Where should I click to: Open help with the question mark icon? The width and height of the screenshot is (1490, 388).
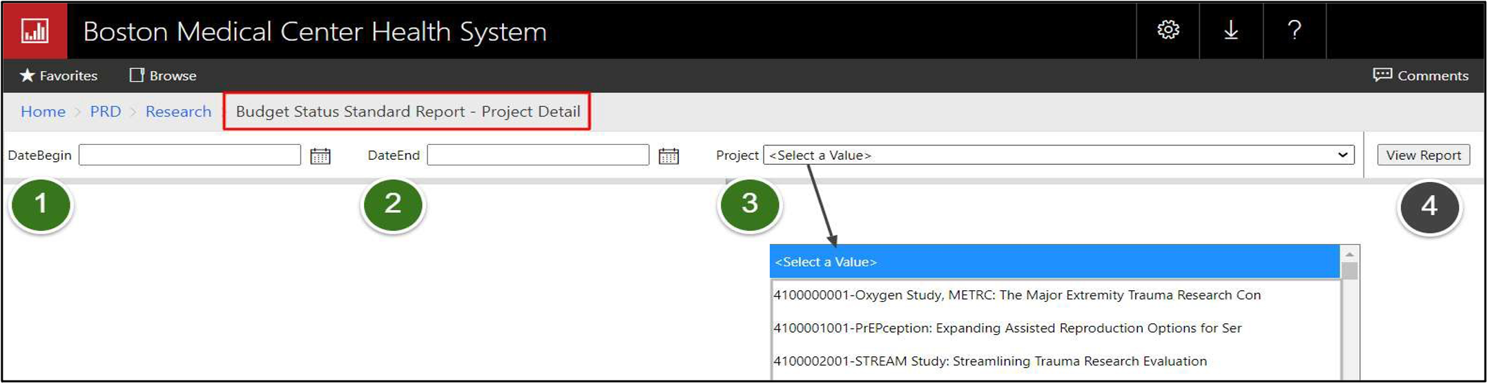(1294, 30)
